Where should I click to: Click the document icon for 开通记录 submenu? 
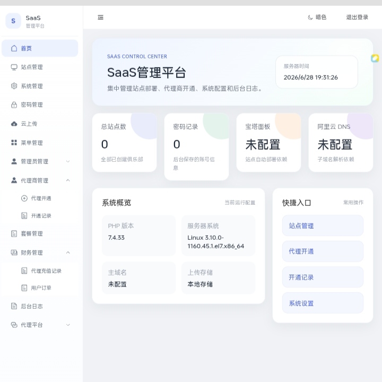pyautogui.click(x=24, y=215)
